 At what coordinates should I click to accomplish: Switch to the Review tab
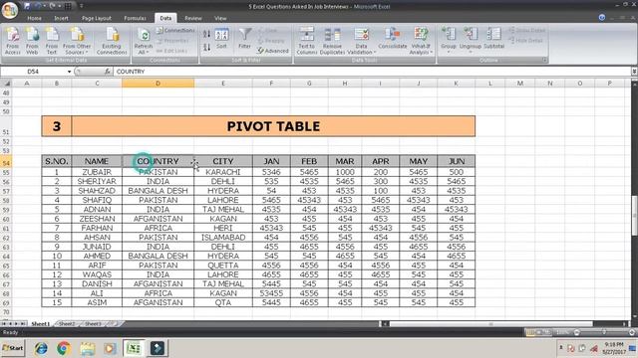click(192, 18)
